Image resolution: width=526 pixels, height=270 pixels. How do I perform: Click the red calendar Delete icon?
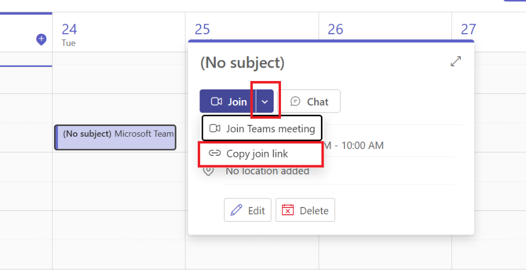(x=288, y=210)
